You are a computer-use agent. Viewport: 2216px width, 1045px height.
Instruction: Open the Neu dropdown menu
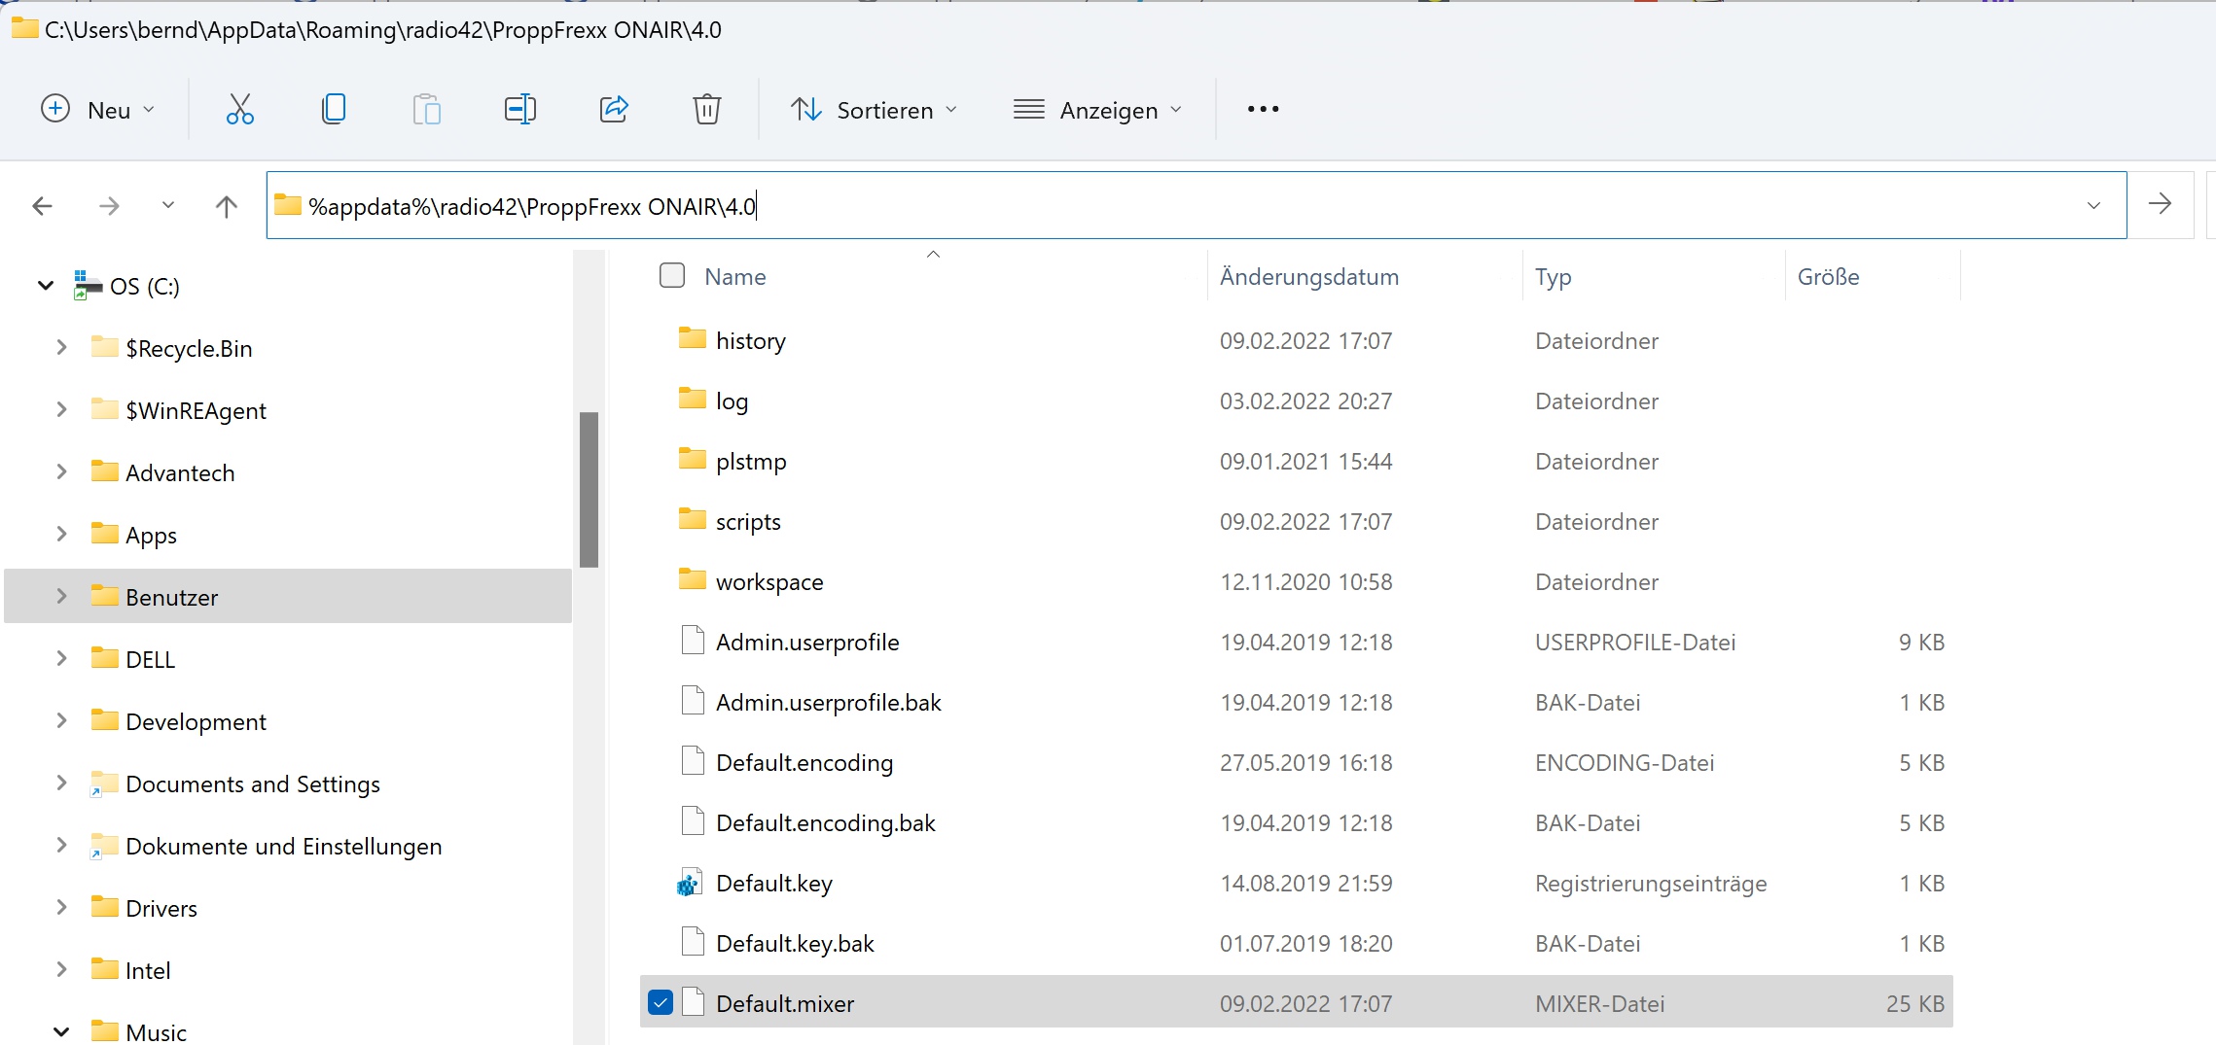pyautogui.click(x=97, y=109)
